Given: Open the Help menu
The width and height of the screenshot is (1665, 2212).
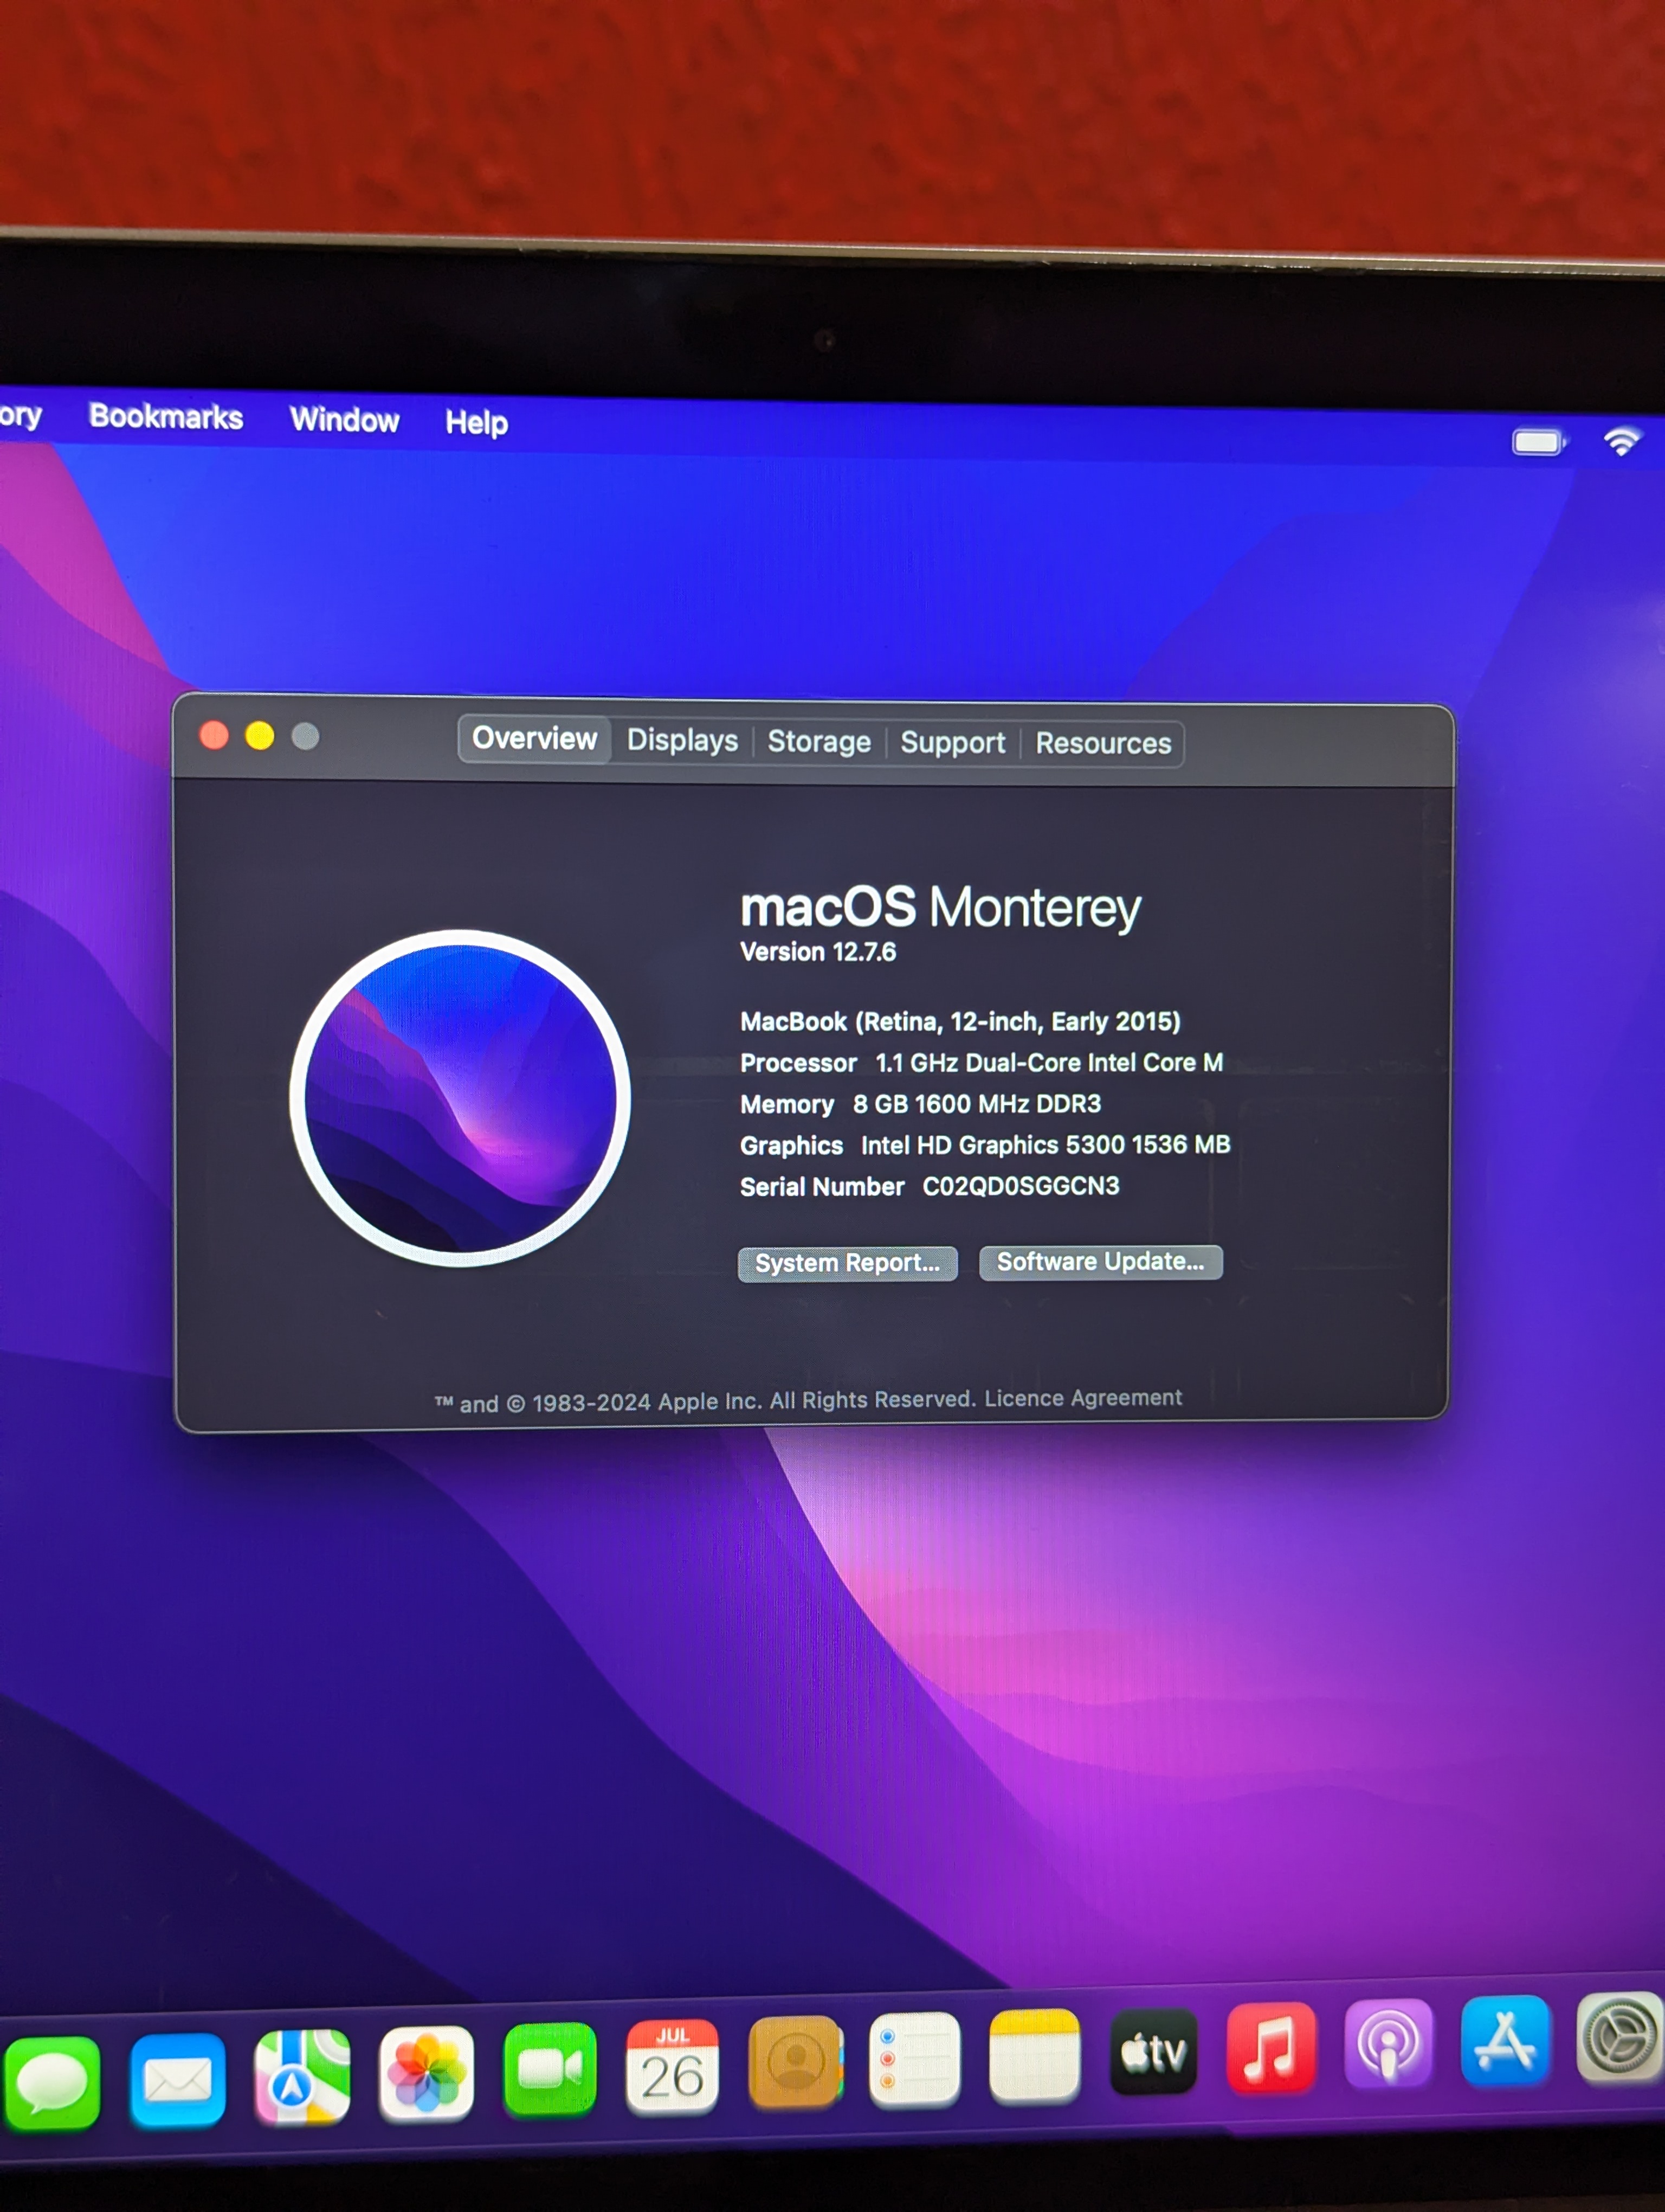Looking at the screenshot, I should [477, 423].
